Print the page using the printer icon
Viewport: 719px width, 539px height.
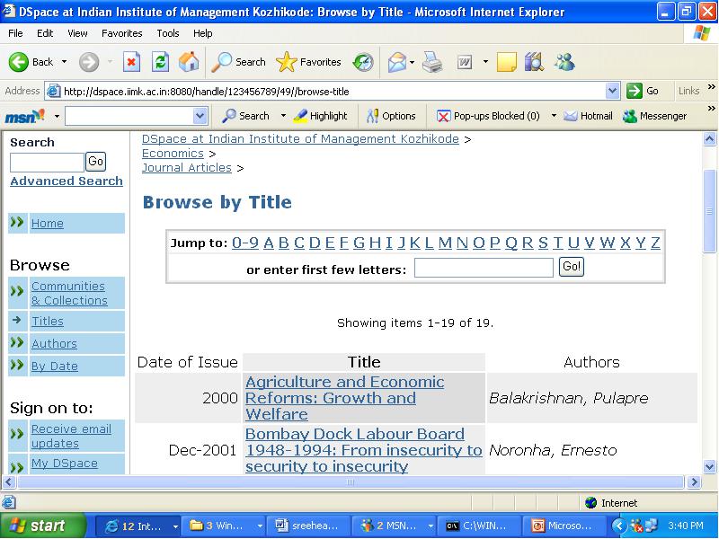coord(432,62)
